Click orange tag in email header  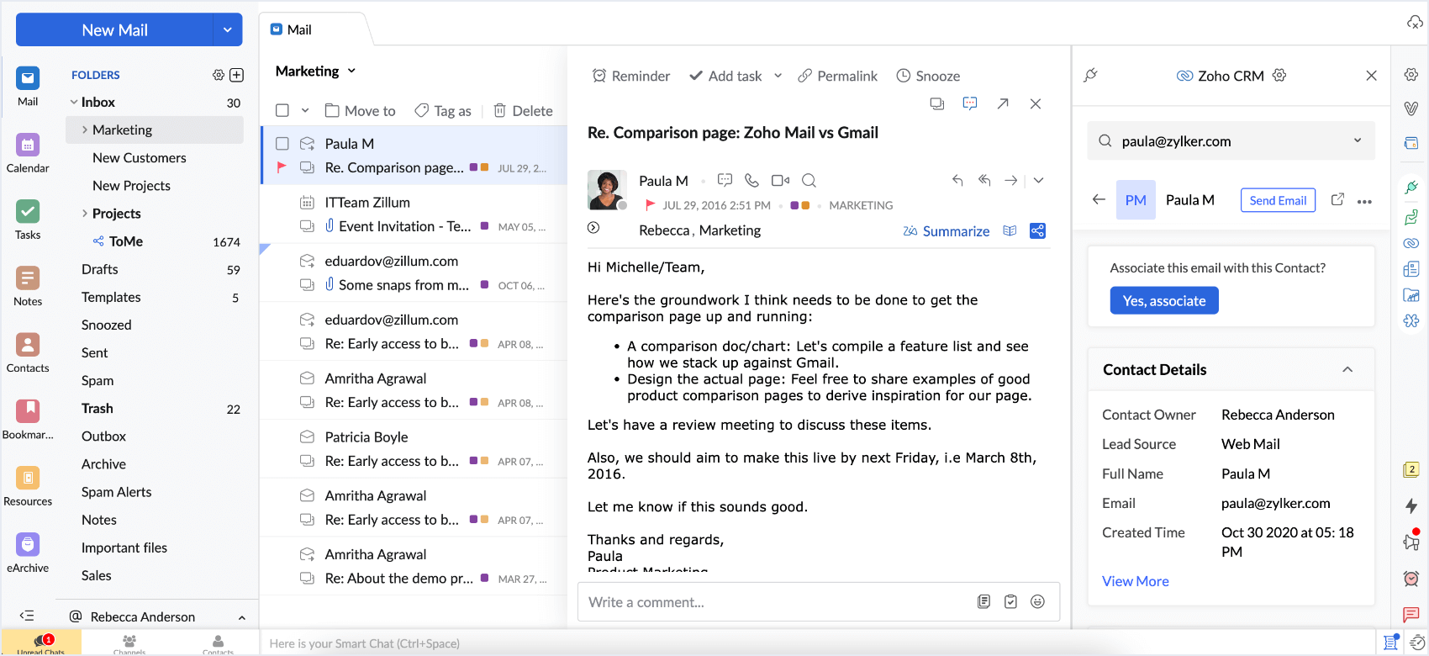[x=805, y=205]
